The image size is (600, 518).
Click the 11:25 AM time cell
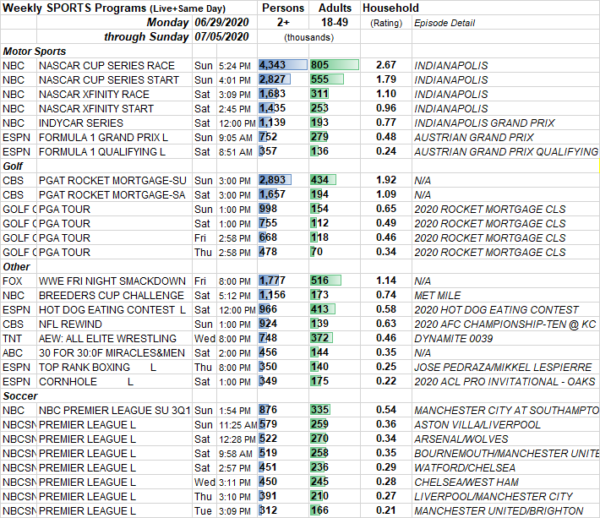[x=238, y=425]
